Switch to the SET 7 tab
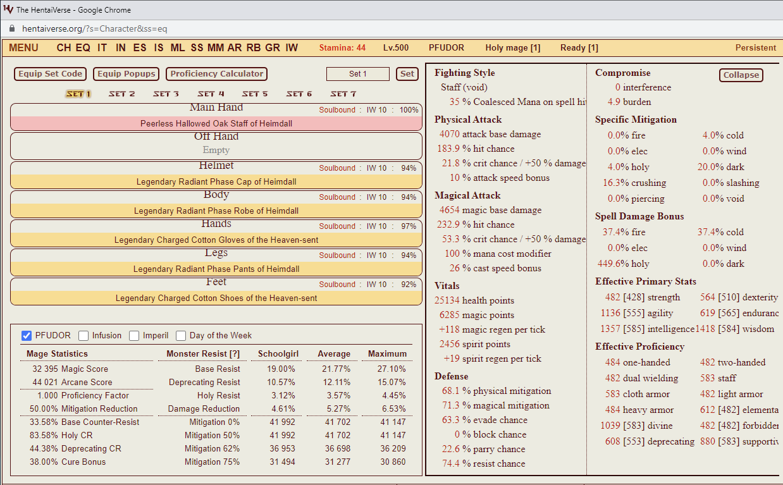The width and height of the screenshot is (783, 485). click(x=343, y=94)
